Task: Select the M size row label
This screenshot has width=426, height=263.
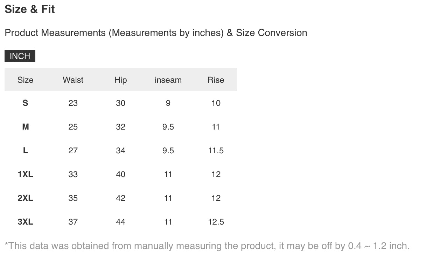Action: (25, 127)
